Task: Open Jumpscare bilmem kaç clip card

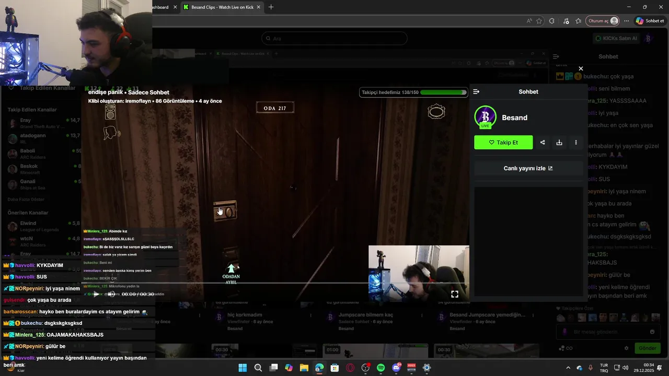Action: tap(366, 315)
